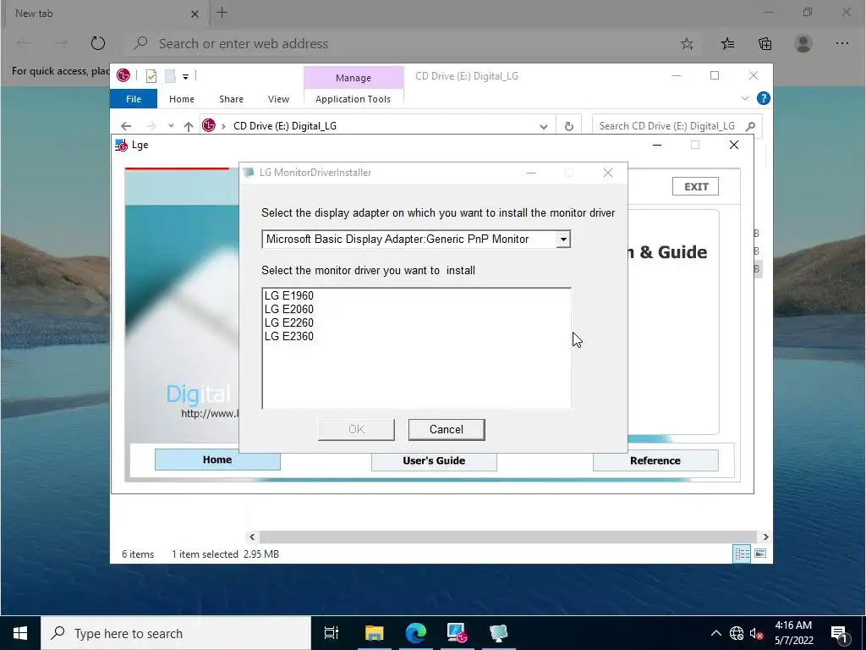
Task: Open the display adapter dropdown arrow
Action: tap(562, 240)
